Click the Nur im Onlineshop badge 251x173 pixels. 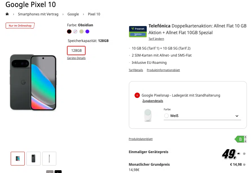20,26
